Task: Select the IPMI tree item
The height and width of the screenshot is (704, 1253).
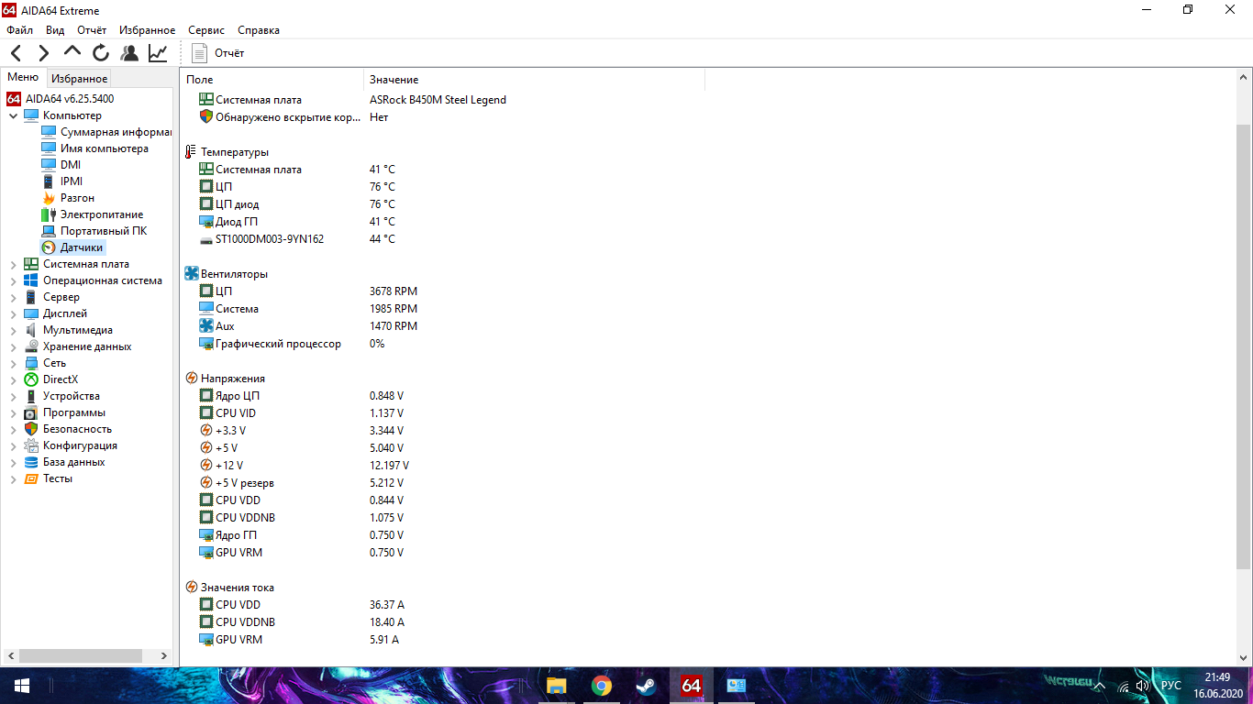Action: 62,181
